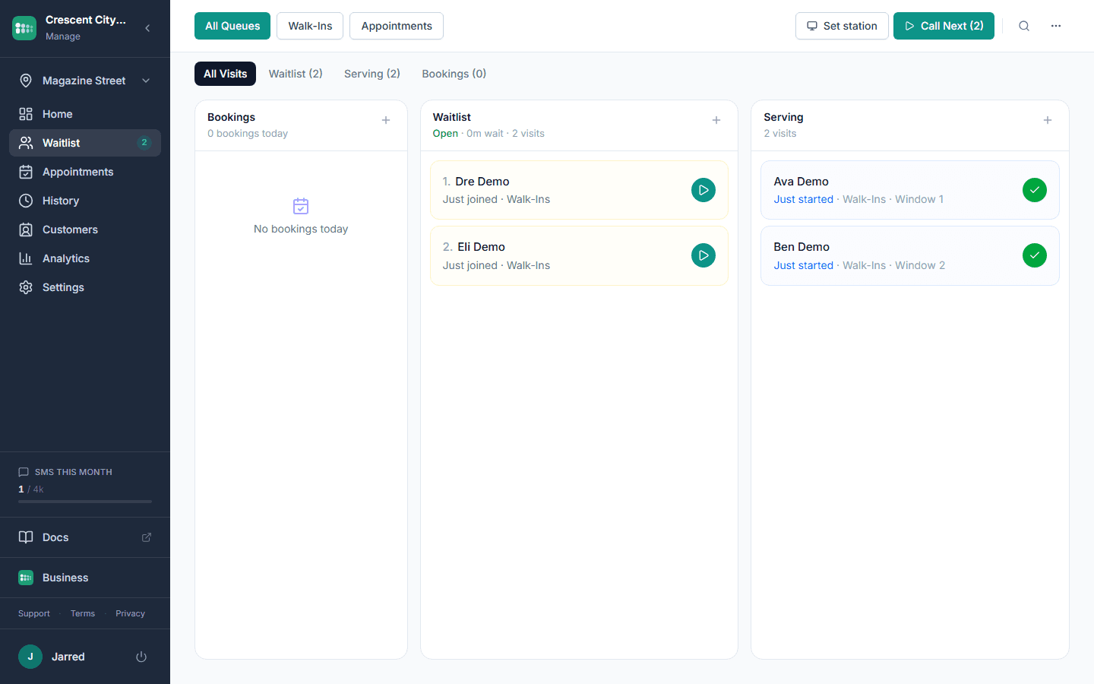Click the Set station button
Viewport: 1094px width, 684px height.
pos(842,26)
